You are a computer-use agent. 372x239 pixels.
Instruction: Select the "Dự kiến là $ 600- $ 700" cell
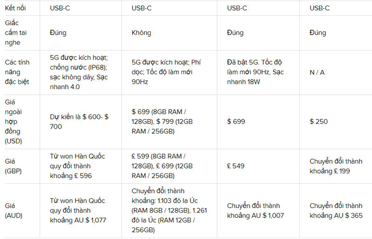[x=79, y=122]
